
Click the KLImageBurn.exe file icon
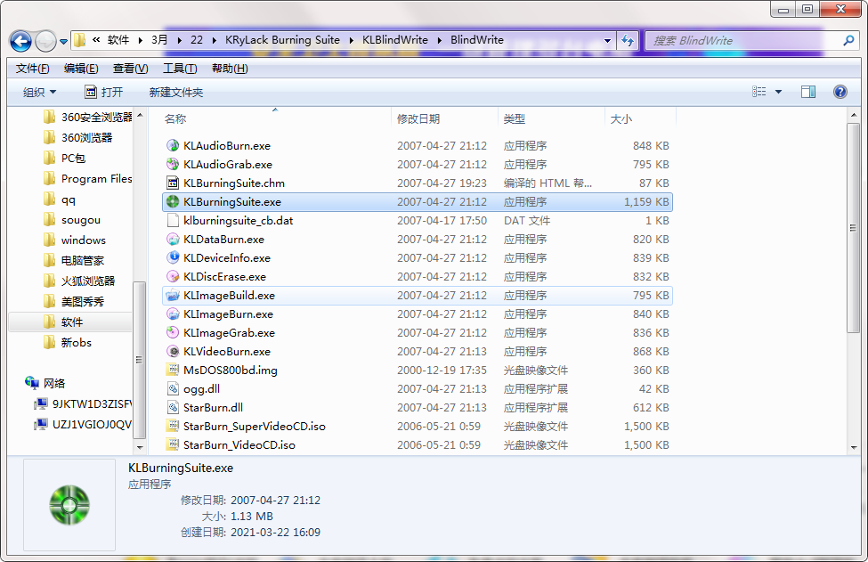[173, 314]
